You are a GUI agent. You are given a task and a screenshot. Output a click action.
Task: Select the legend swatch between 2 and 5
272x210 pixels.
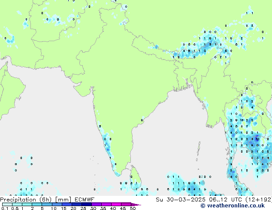37,204
